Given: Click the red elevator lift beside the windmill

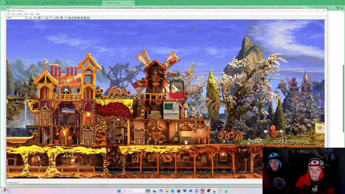Looking at the screenshot, I should 177,89.
